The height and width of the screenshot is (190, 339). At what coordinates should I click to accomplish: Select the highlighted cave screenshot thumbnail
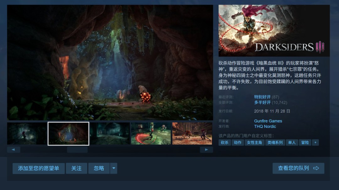tap(68, 134)
